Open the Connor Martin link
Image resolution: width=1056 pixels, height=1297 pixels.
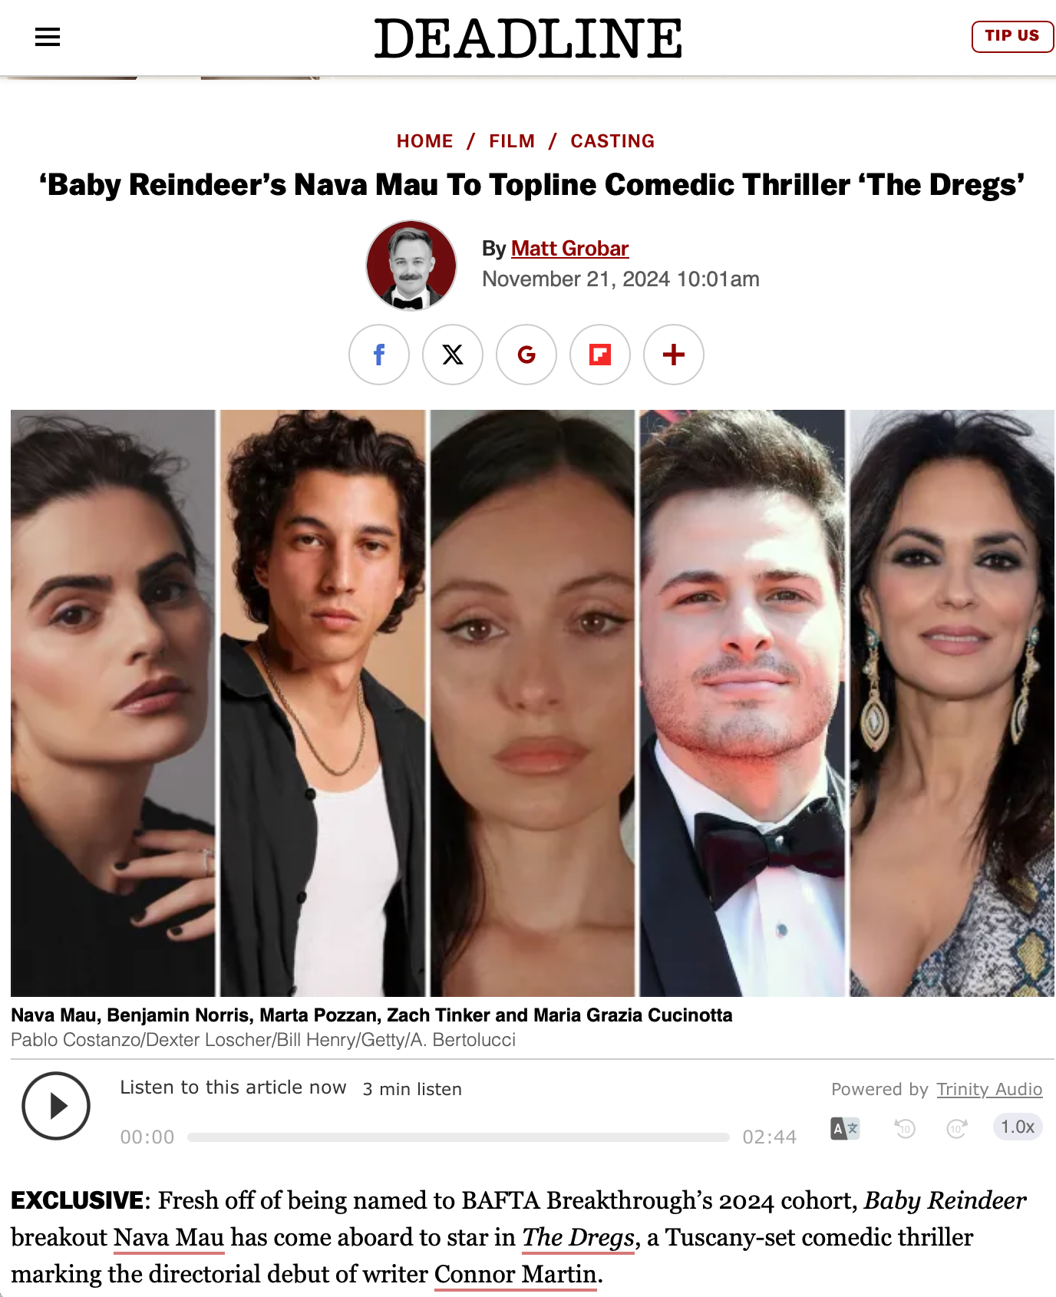click(516, 1274)
